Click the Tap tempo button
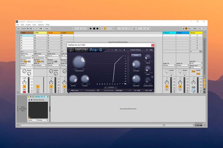Viewport: 223px width, 148px height. (x=18, y=29)
